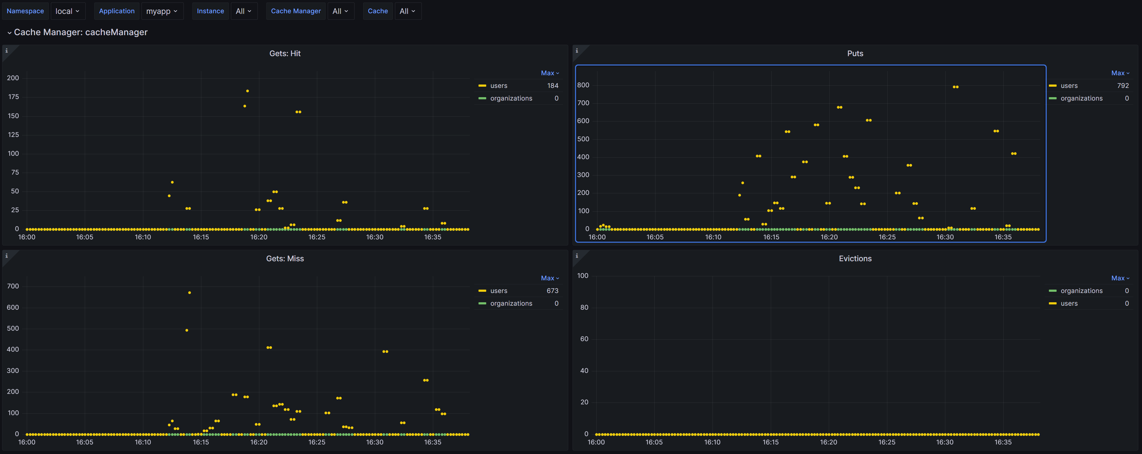Image resolution: width=1142 pixels, height=454 pixels.
Task: Open the Instance All dropdown
Action: [243, 11]
